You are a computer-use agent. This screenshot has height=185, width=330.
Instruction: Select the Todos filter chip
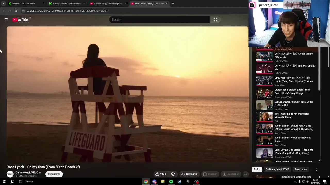click(x=257, y=169)
